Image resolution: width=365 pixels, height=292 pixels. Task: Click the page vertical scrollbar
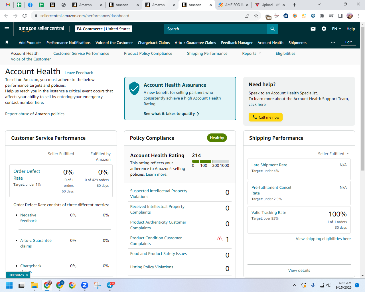click(x=362, y=98)
